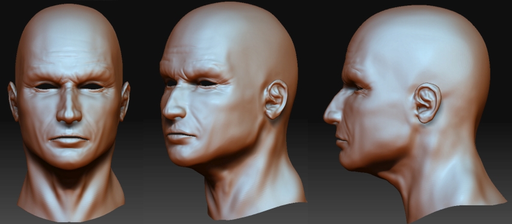The image size is (512, 224).
Task: Select the side profile head sculpt
Action: [414, 114]
